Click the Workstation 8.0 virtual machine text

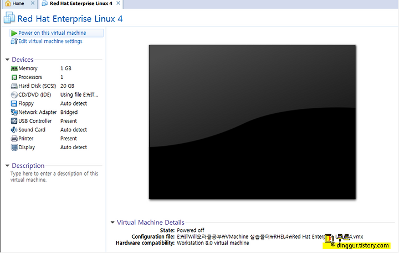(213, 243)
